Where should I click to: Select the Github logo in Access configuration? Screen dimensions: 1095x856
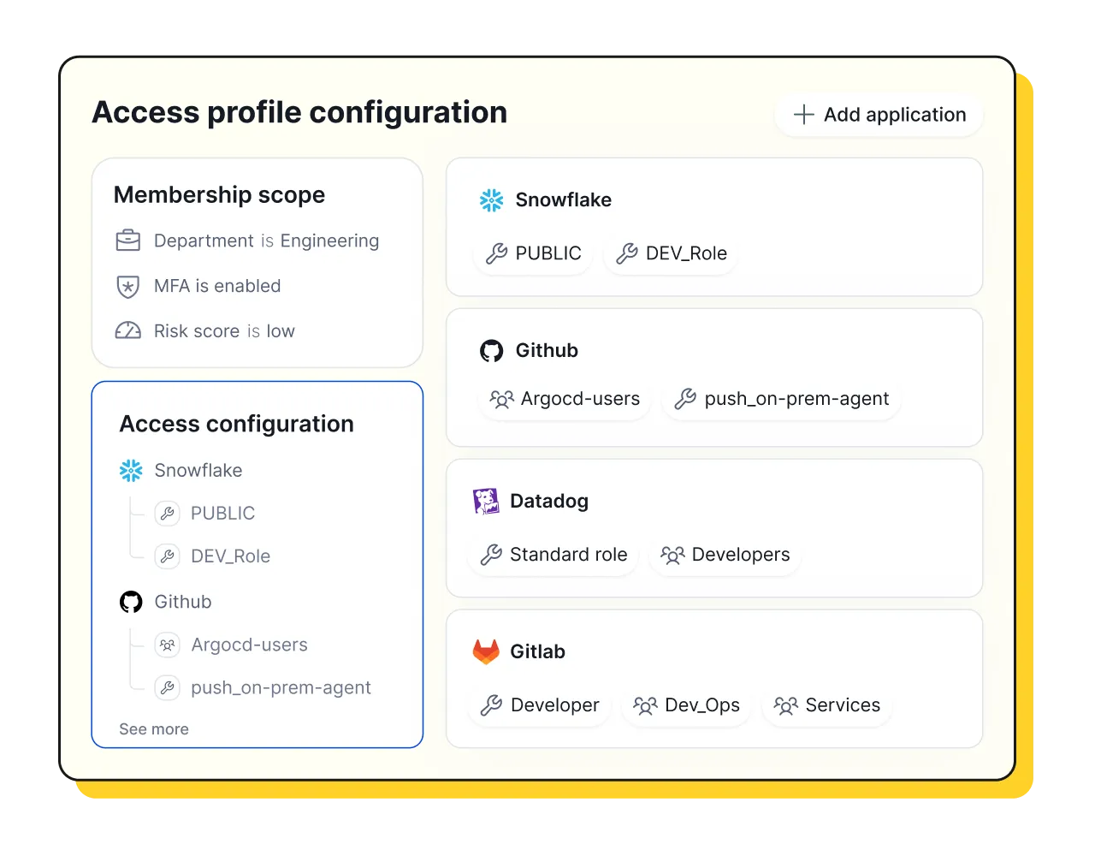130,602
